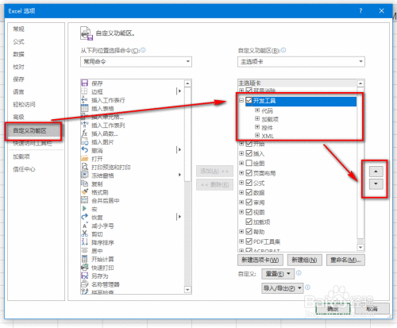Click the commands list scrollbar track
The image size is (397, 328).
pyautogui.click(x=187, y=234)
